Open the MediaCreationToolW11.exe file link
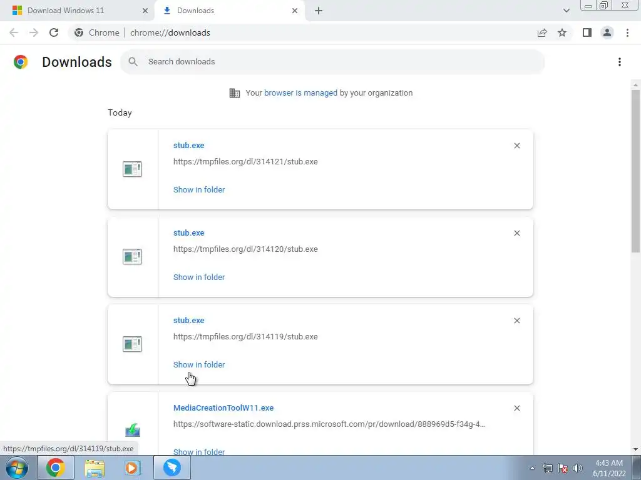This screenshot has height=480, width=641. pyautogui.click(x=223, y=407)
